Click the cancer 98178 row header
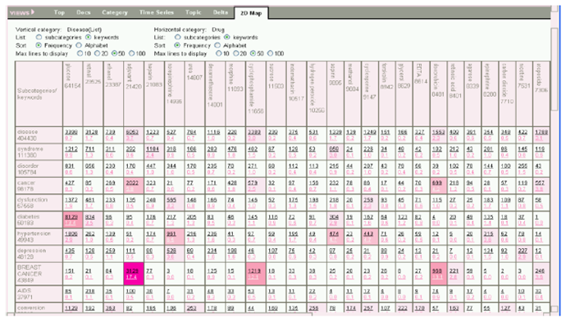 pos(39,186)
